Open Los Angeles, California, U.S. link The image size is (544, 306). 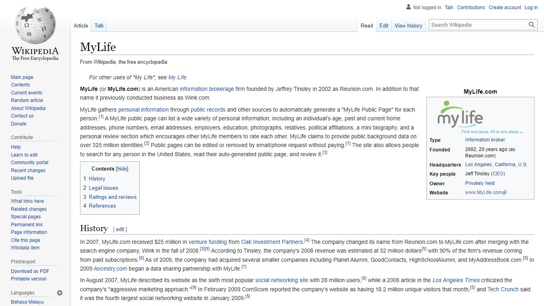point(496,165)
